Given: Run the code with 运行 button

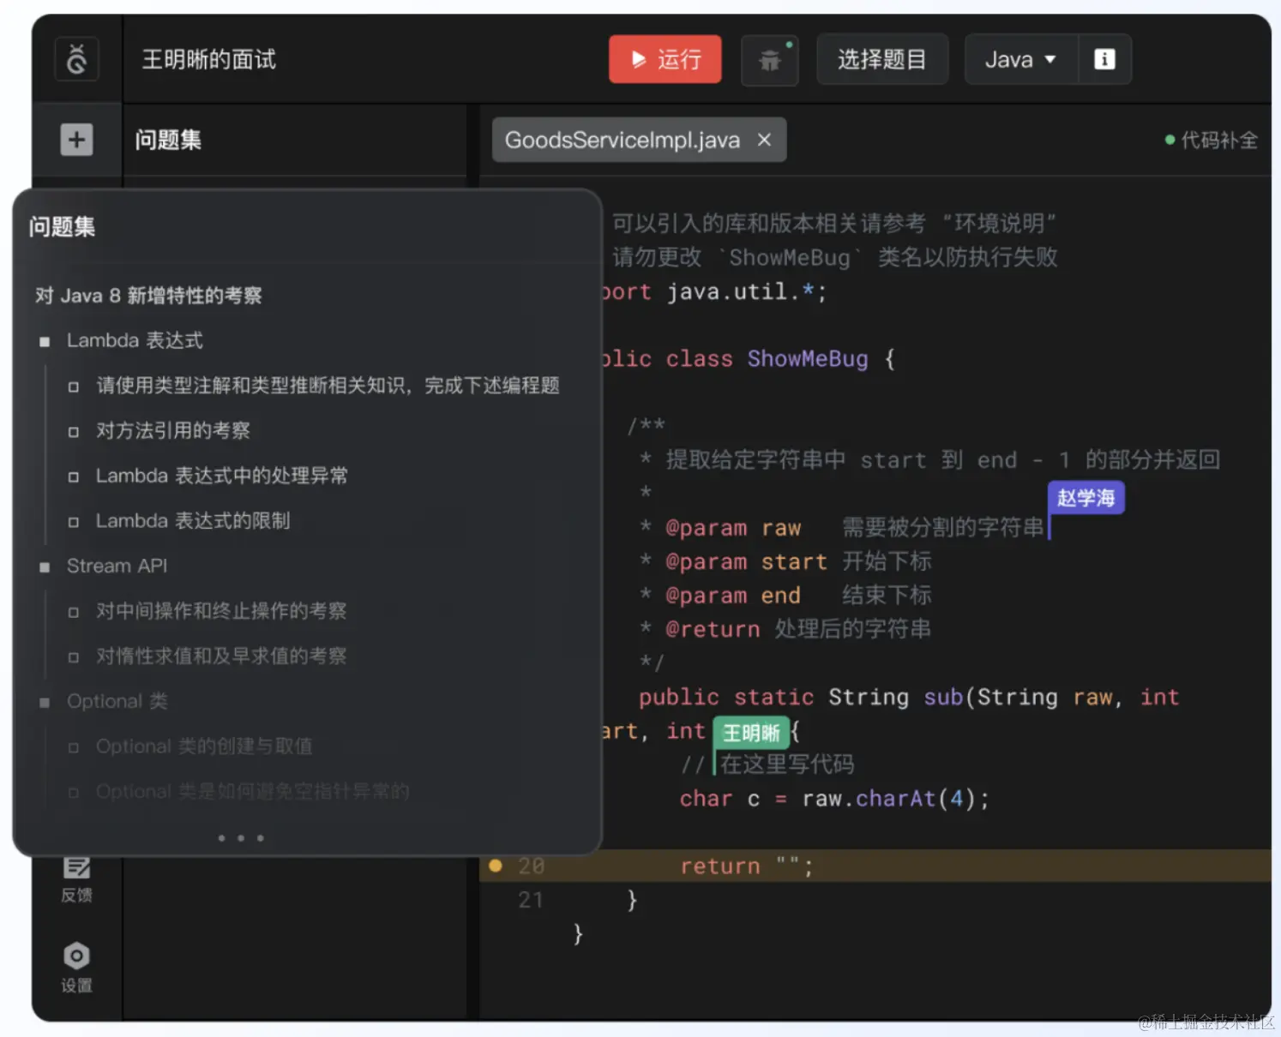Looking at the screenshot, I should pyautogui.click(x=665, y=59).
